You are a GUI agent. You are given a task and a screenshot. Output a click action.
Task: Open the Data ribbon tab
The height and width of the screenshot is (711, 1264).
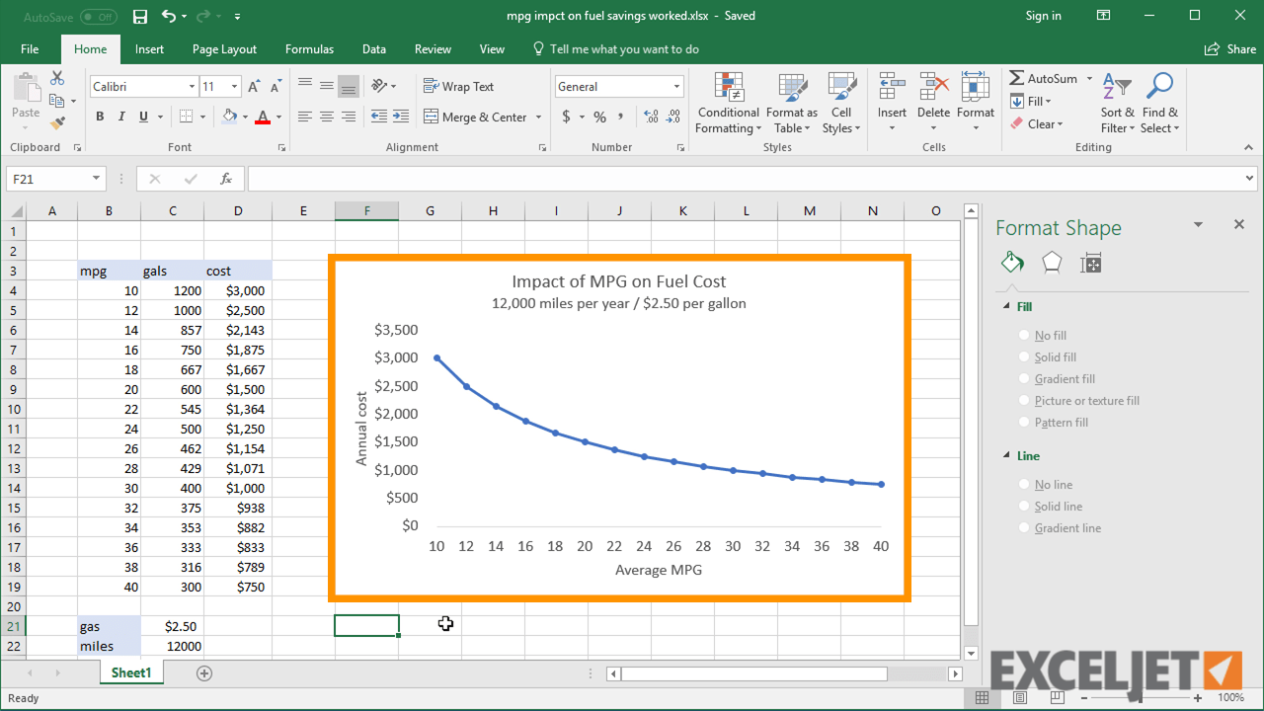click(x=373, y=48)
